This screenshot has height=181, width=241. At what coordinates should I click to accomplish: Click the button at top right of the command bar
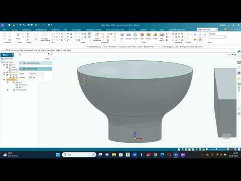(x=47, y=59)
